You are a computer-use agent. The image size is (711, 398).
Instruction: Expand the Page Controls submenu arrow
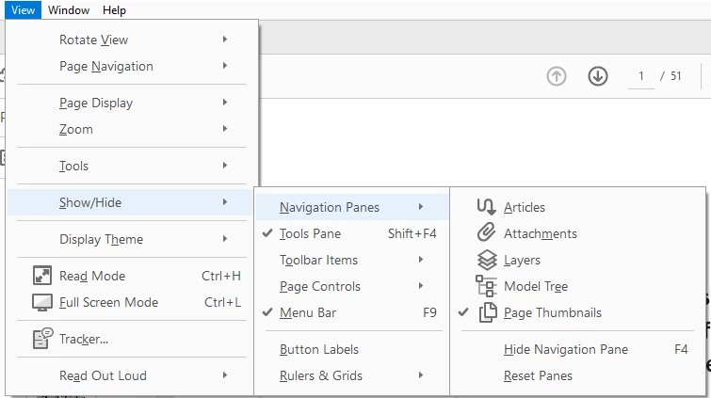click(x=421, y=286)
